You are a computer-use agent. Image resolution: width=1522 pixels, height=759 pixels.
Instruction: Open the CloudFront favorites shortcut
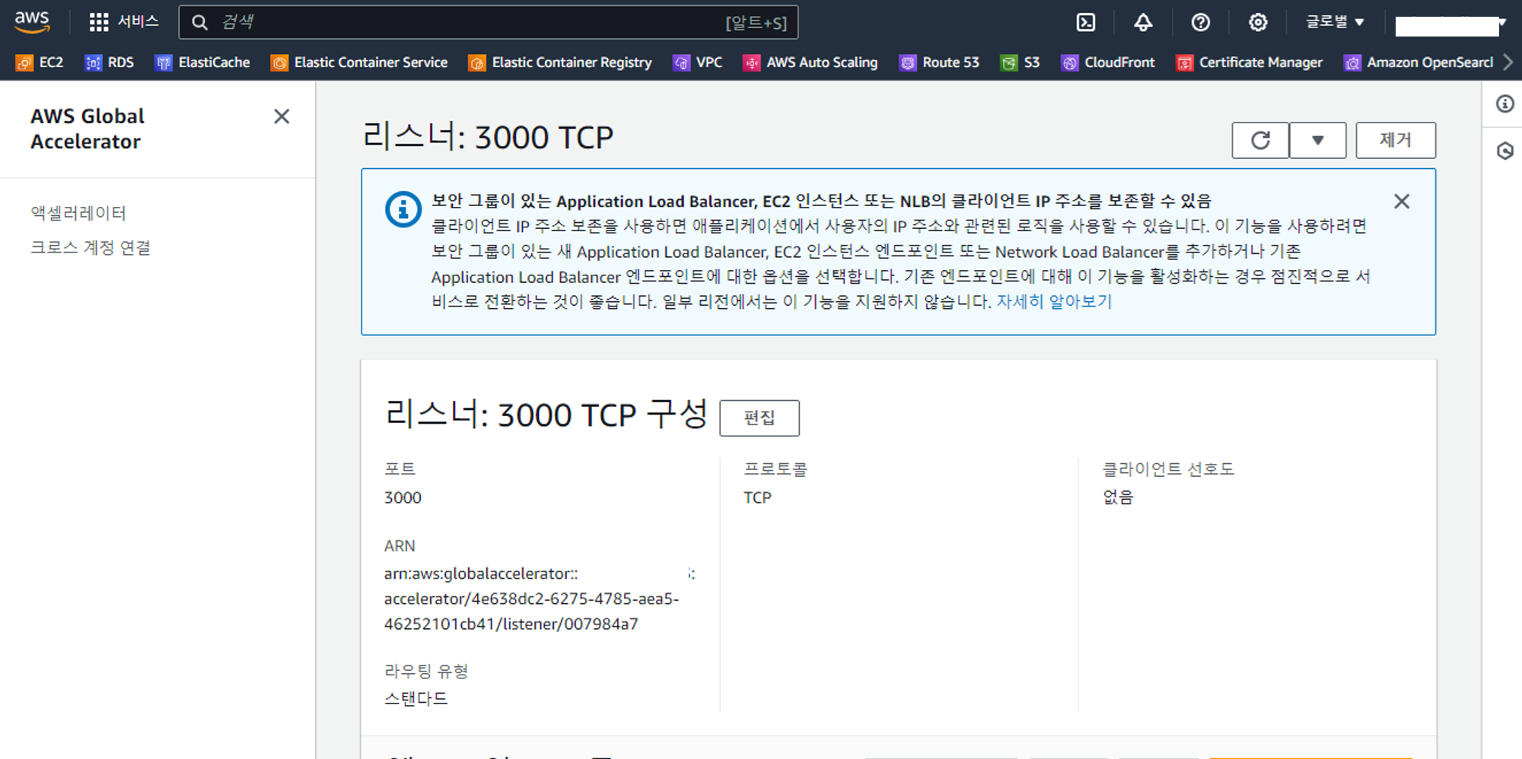(x=1108, y=62)
